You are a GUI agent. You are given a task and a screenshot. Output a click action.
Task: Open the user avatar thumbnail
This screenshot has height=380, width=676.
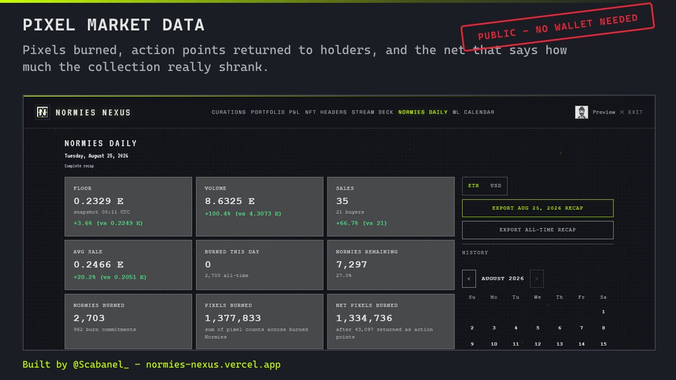581,112
